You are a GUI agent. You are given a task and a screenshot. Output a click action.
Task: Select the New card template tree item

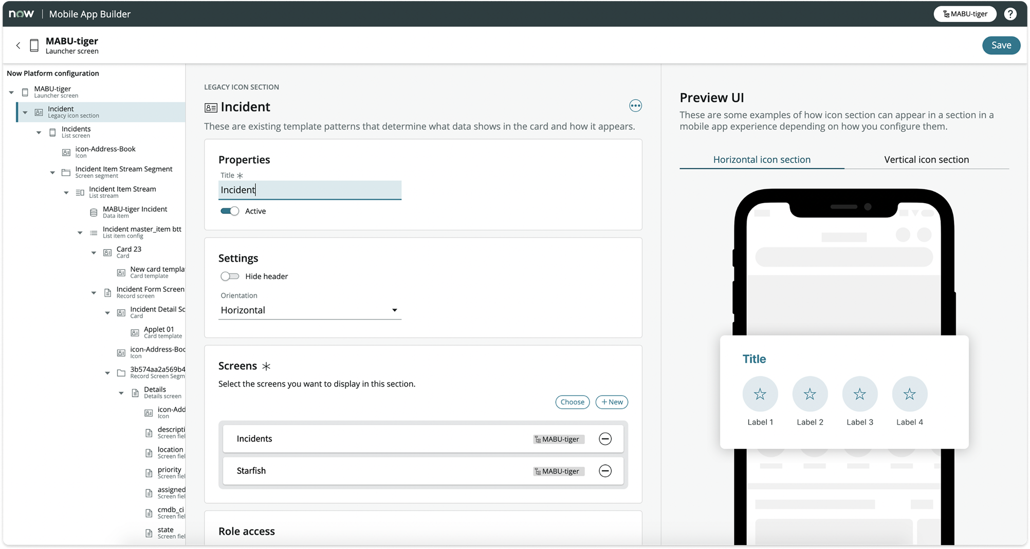pos(151,272)
